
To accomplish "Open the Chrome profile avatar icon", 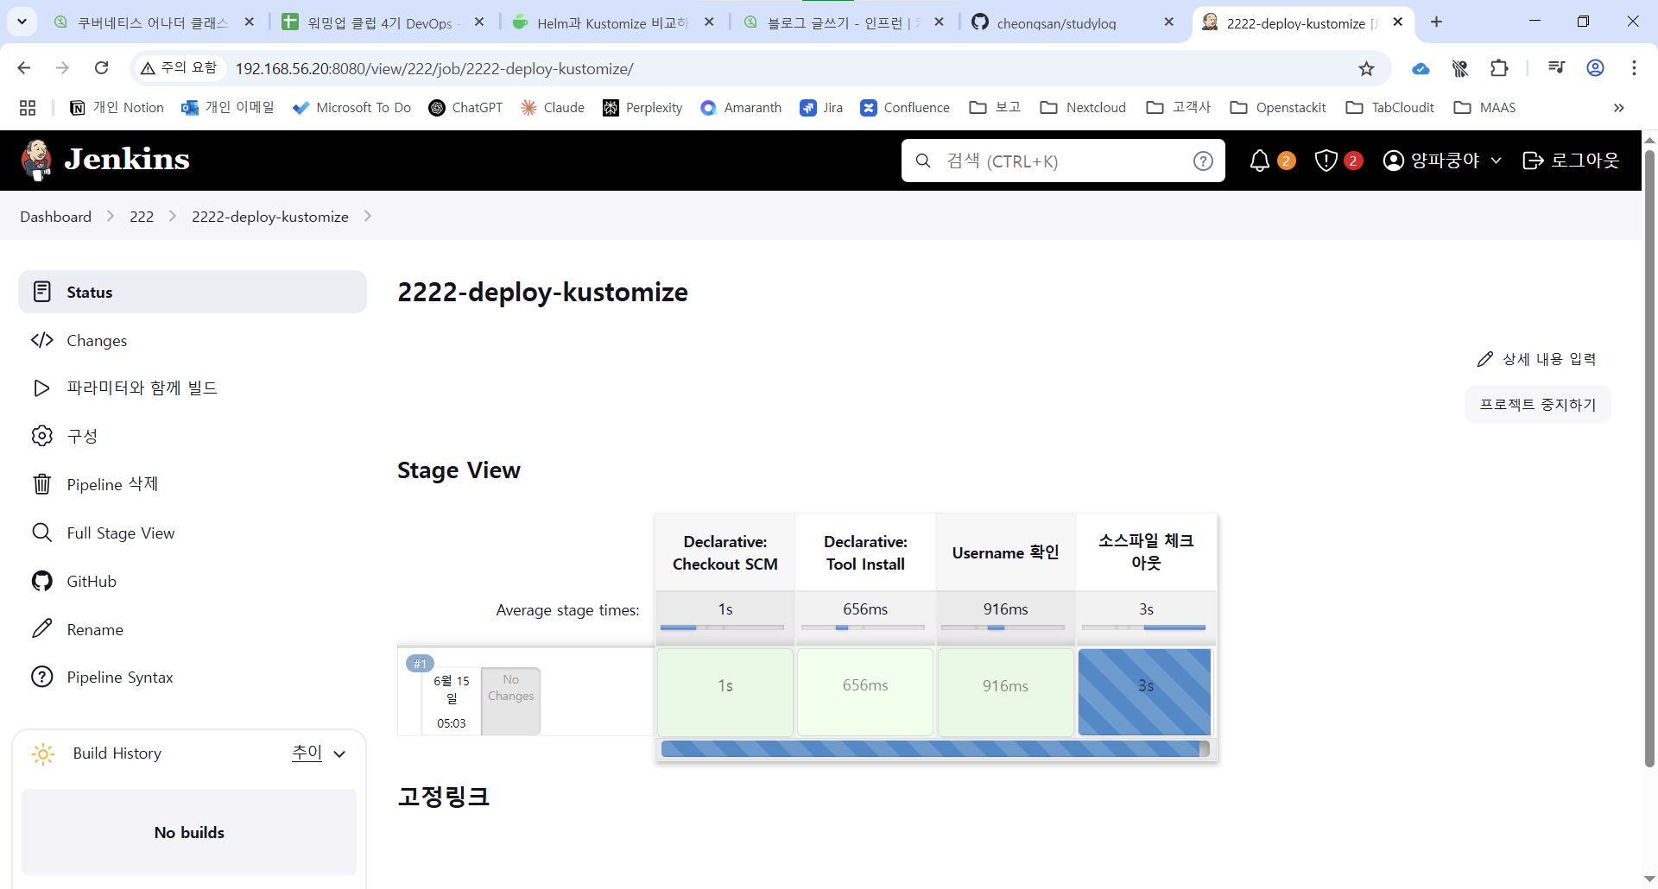I will tap(1595, 68).
